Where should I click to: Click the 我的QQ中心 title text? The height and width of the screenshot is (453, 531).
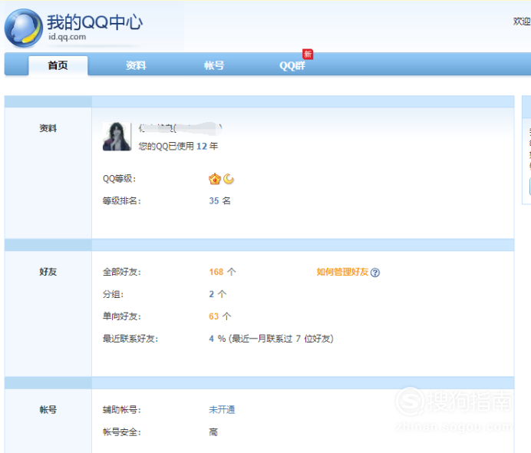pyautogui.click(x=95, y=22)
